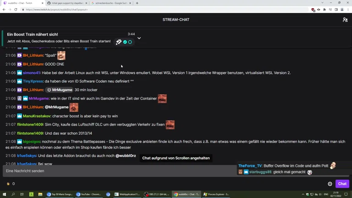This screenshot has width=352, height=198.
Task: Open the Windows system tray overflow arrow
Action: click(303, 194)
